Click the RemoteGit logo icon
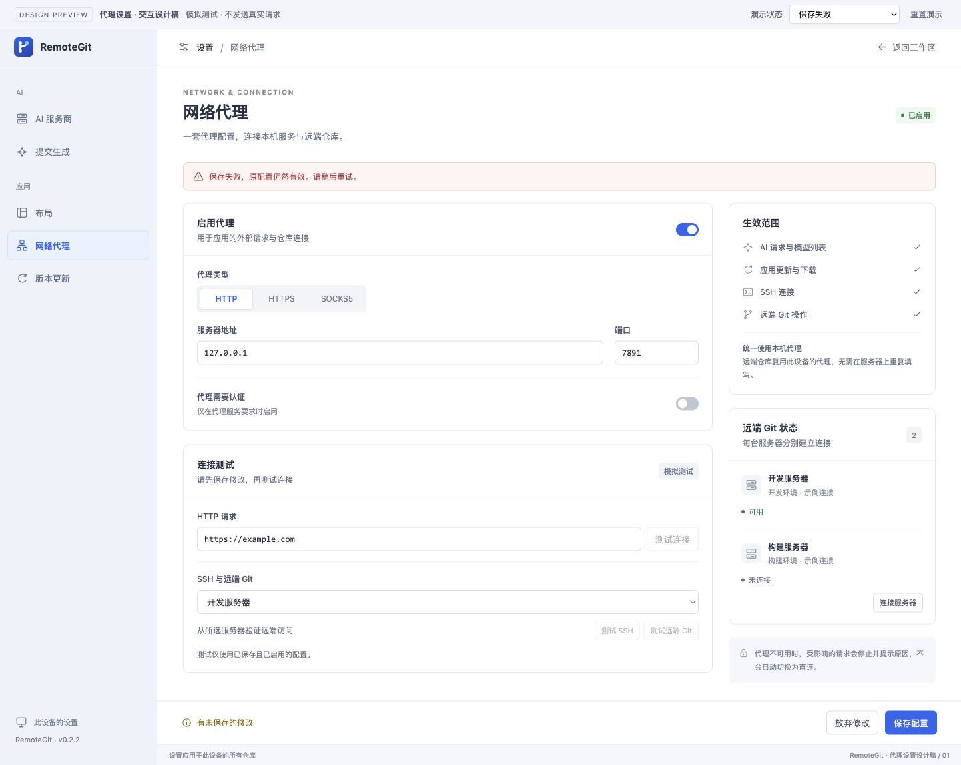 (x=23, y=47)
